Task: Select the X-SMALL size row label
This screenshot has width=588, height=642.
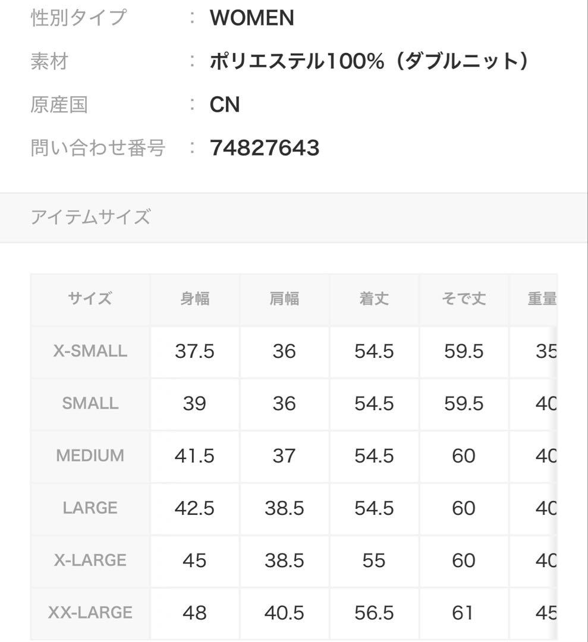Action: click(90, 352)
